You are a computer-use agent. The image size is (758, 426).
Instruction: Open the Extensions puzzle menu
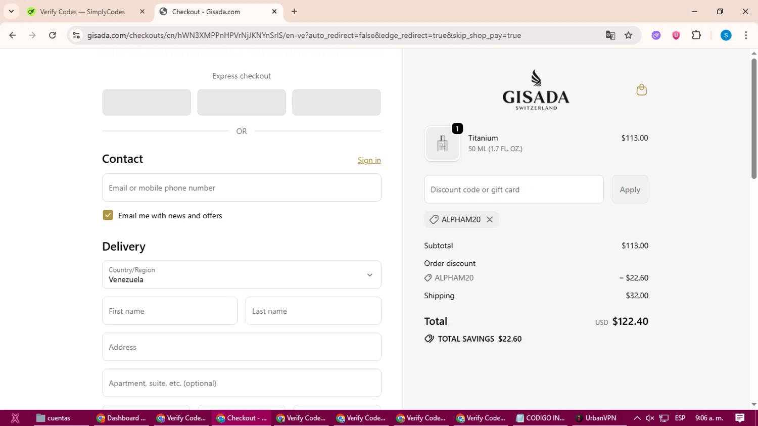(x=696, y=35)
